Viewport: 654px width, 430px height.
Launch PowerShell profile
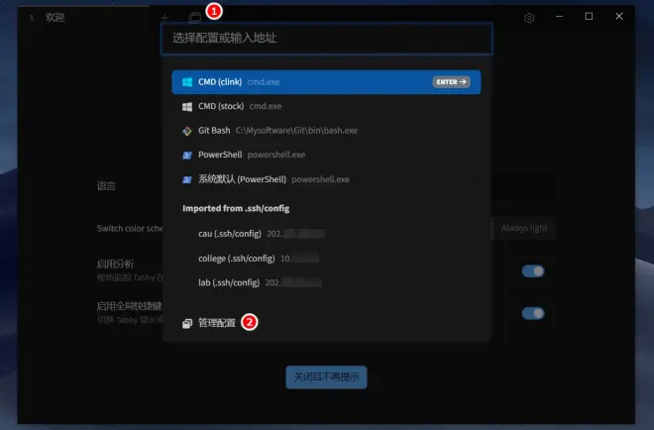coord(326,155)
